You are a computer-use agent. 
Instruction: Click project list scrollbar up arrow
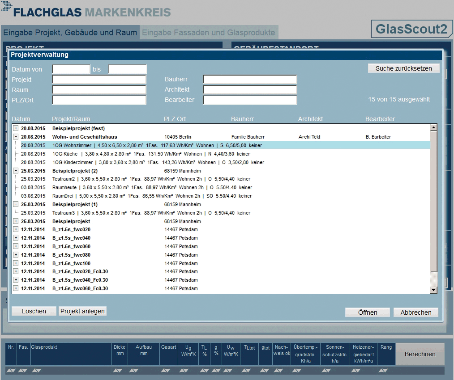point(433,127)
